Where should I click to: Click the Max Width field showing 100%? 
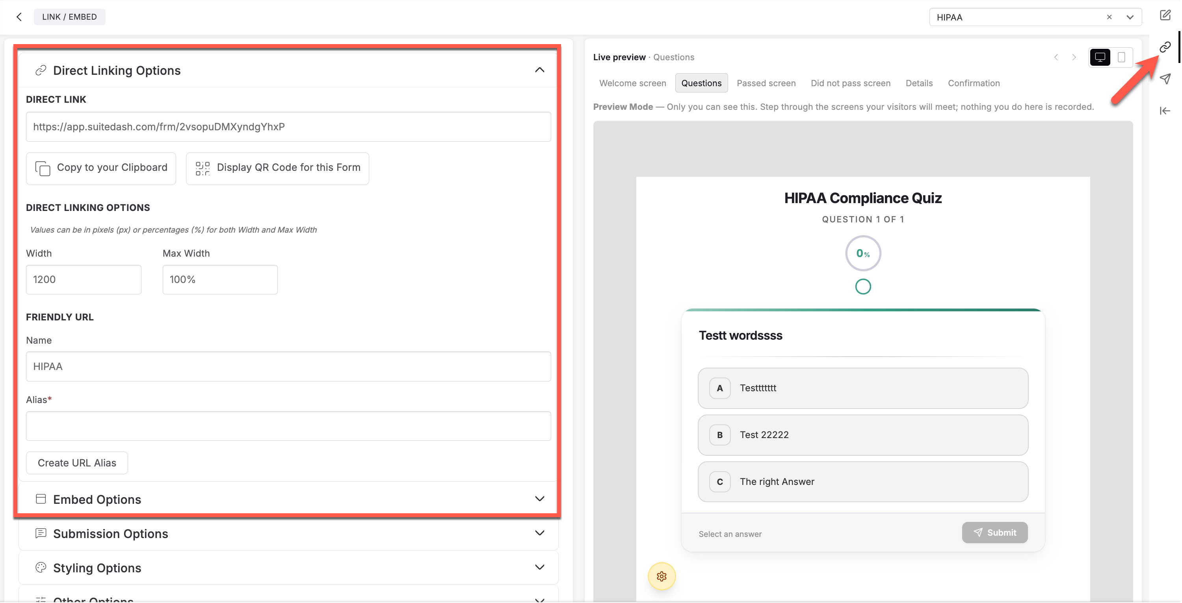coord(220,279)
